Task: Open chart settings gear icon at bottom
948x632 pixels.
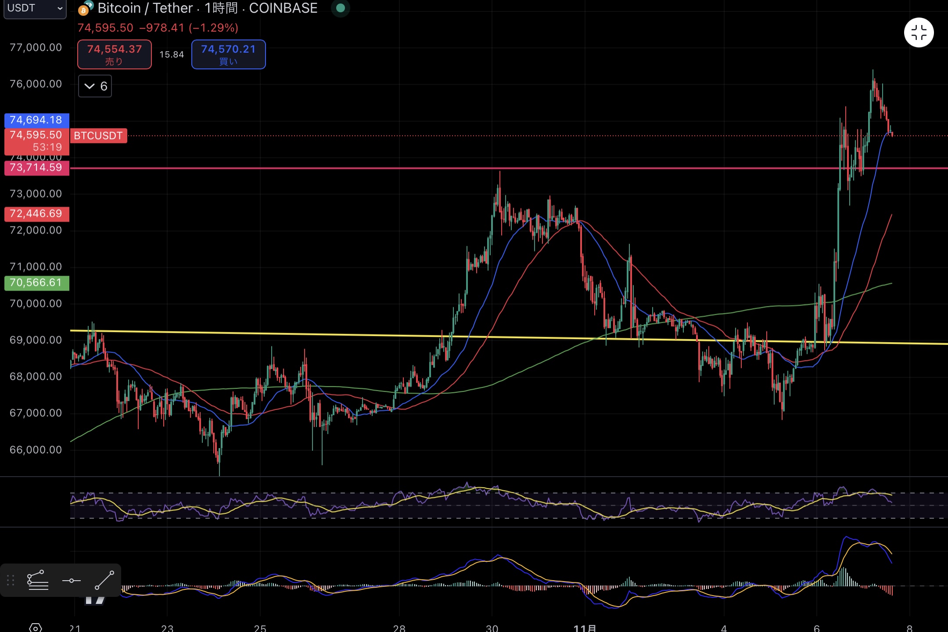Action: [36, 627]
